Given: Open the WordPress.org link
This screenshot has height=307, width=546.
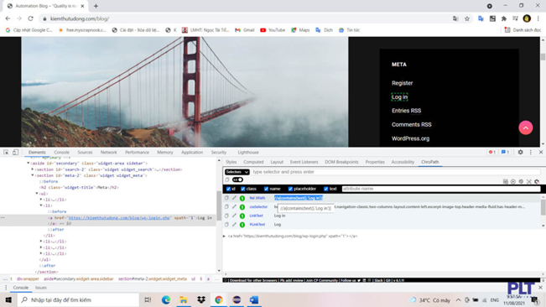Looking at the screenshot, I should [410, 138].
